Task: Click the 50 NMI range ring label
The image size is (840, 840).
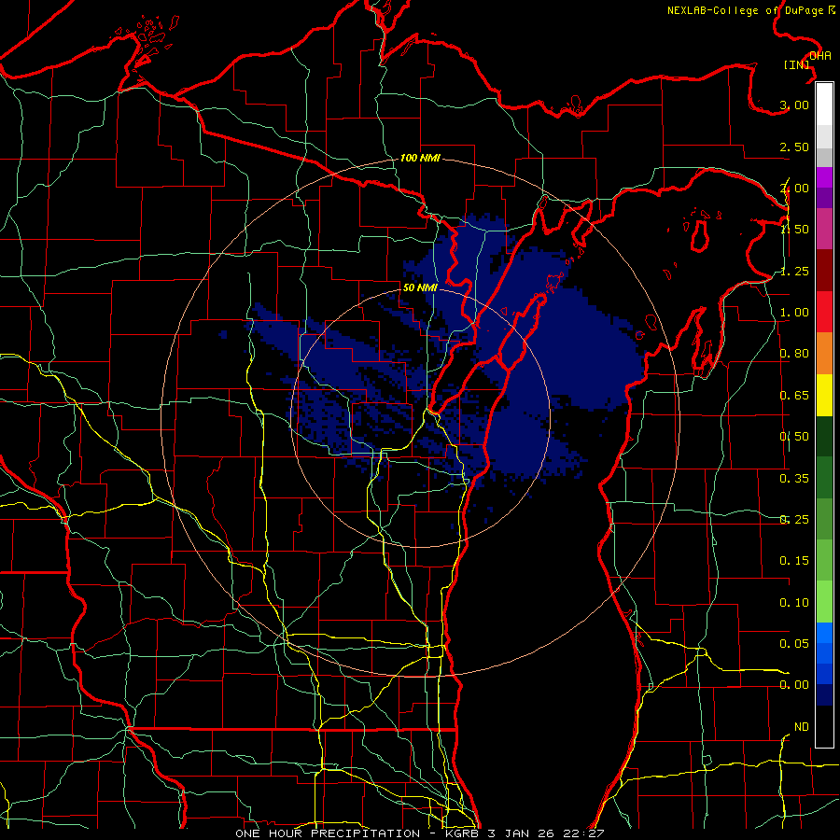Action: pos(420,287)
